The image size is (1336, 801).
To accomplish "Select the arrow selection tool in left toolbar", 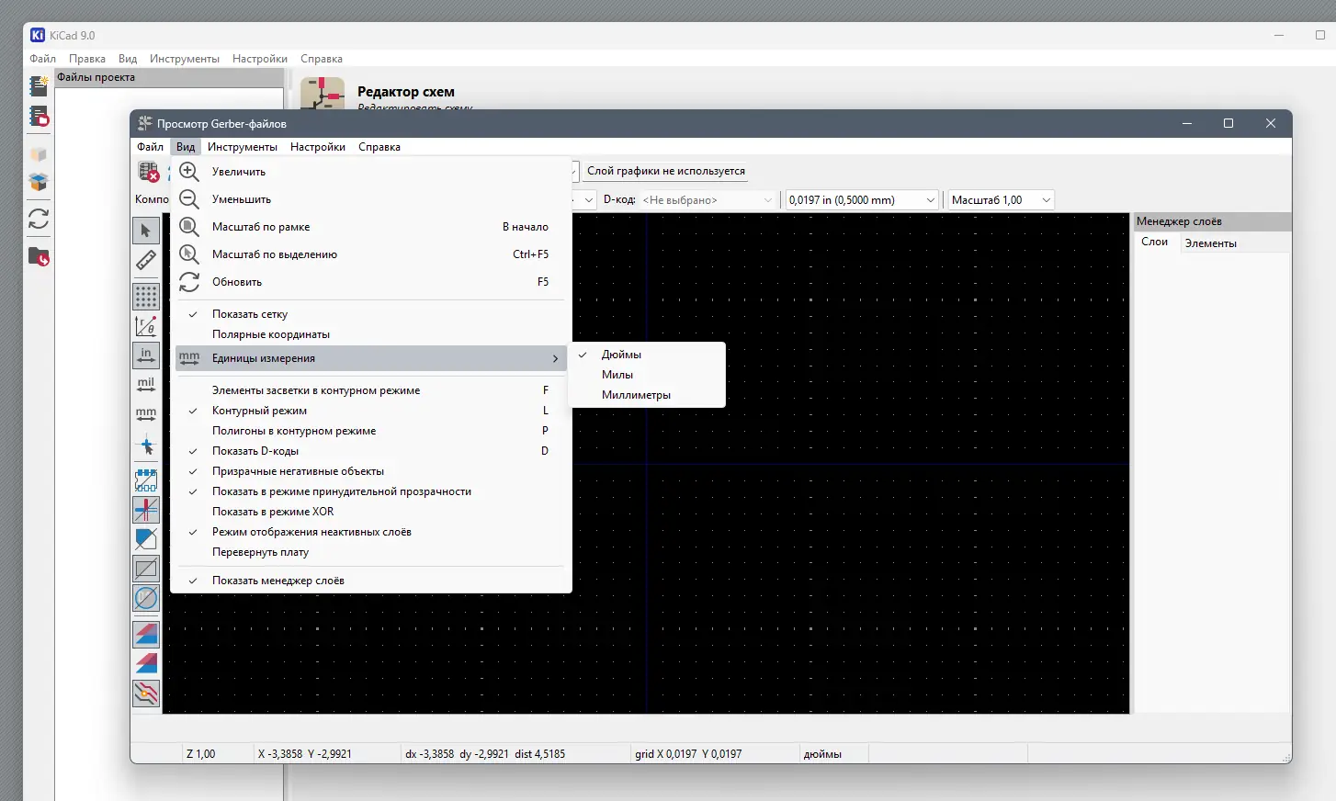I will [x=146, y=231].
